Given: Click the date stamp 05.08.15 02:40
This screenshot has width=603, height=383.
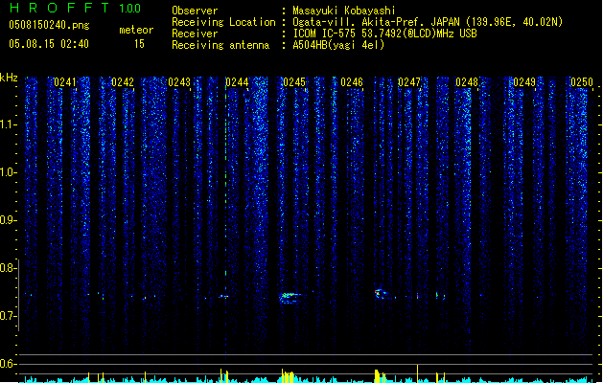Looking at the screenshot, I should tap(49, 44).
